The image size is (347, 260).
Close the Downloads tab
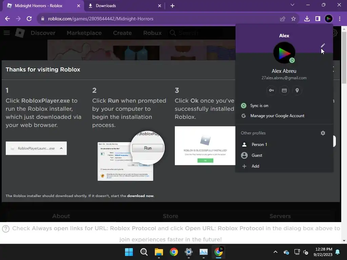click(160, 6)
